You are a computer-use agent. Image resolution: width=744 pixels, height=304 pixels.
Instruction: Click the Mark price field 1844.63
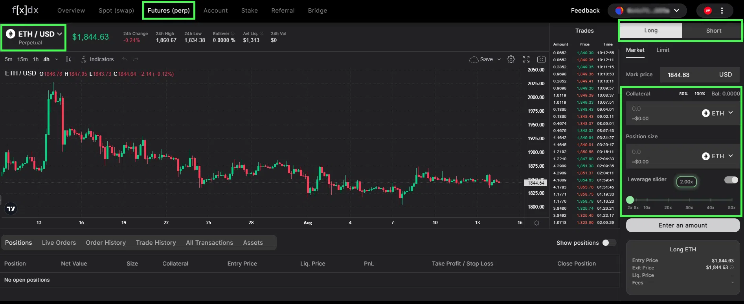[700, 75]
